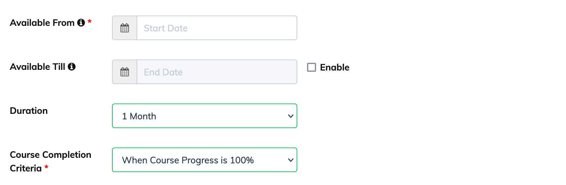Focus the Start Date input field
This screenshot has height=185, width=566.
click(x=217, y=28)
